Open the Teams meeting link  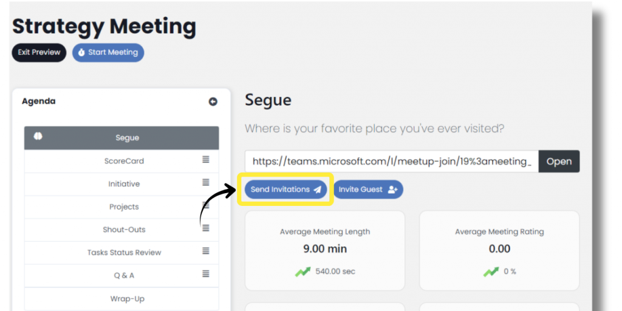(558, 162)
